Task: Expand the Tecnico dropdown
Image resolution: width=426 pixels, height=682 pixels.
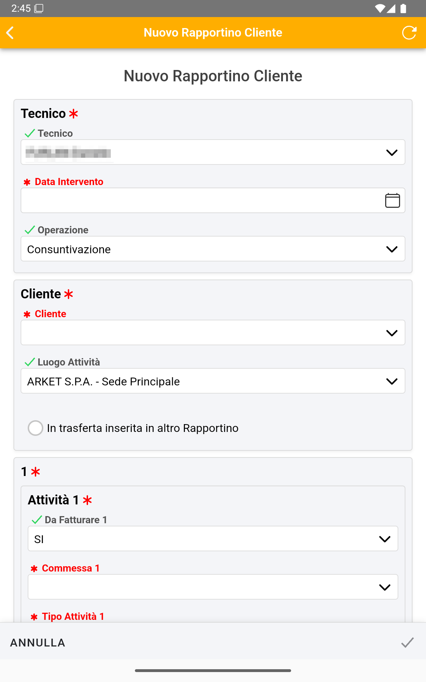Action: (392, 152)
